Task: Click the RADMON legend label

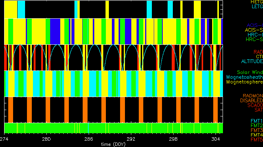Action: pyautogui.click(x=253, y=96)
